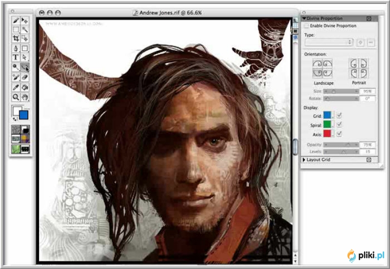Click the Opacity field showing 75%
390x269 pixels.
click(368, 145)
